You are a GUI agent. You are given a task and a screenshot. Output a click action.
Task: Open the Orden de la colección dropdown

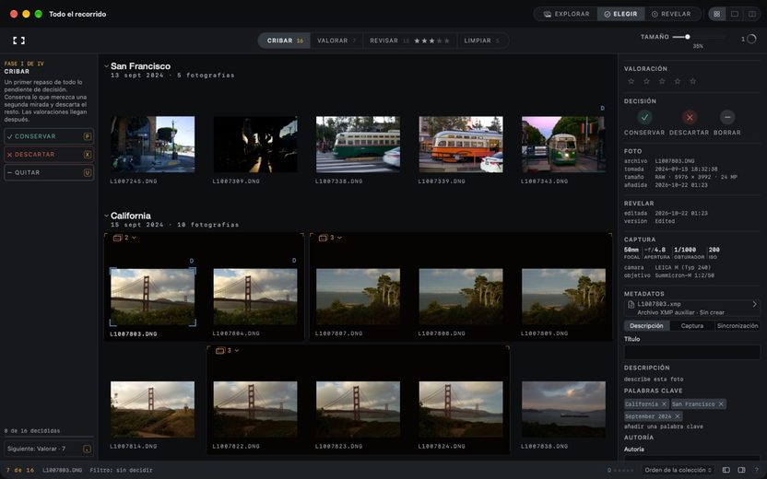678,470
